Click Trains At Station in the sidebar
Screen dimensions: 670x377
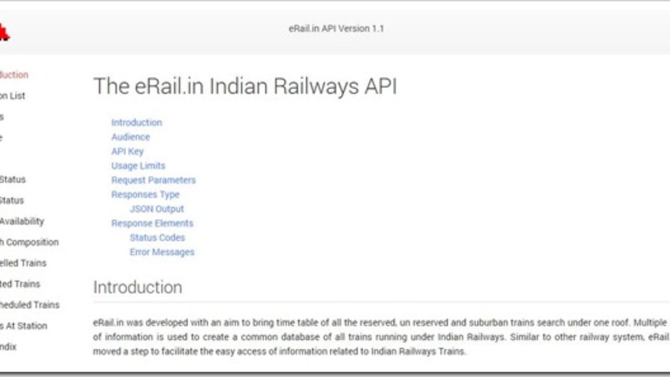[24, 326]
